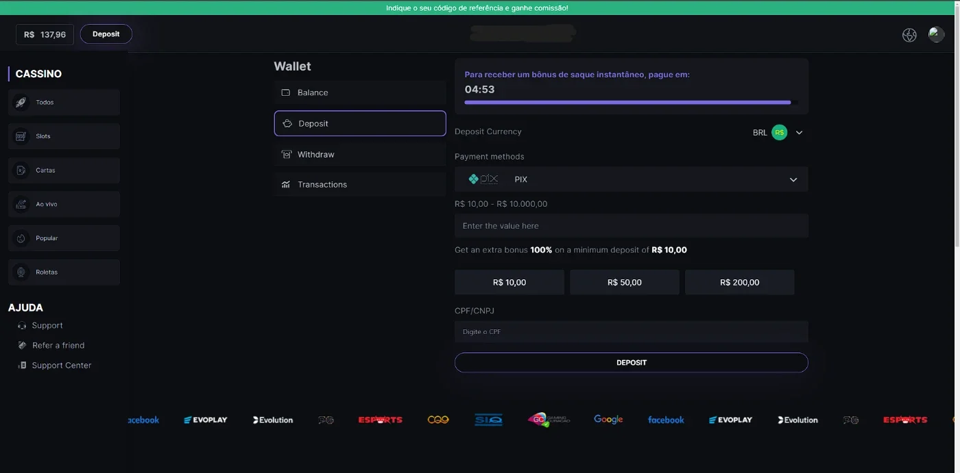Click the Support headset icon

pyautogui.click(x=22, y=326)
